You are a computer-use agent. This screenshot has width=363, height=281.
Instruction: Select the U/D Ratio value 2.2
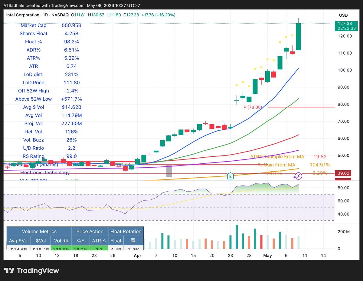coord(71,148)
